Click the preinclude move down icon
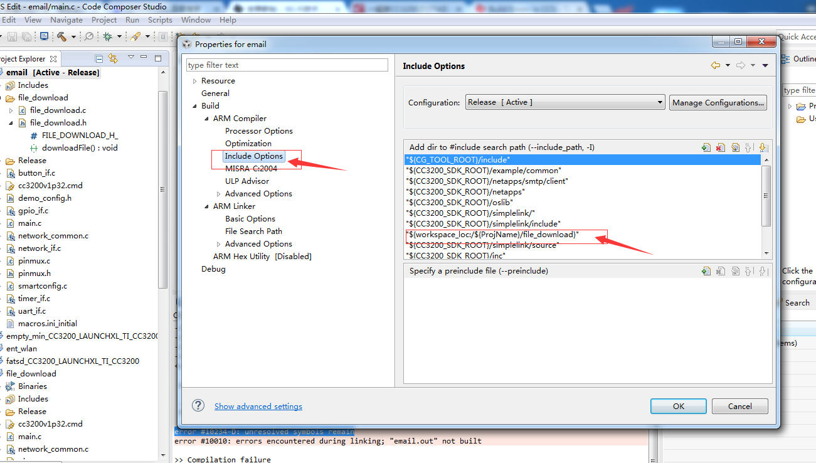816x463 pixels. tap(763, 271)
